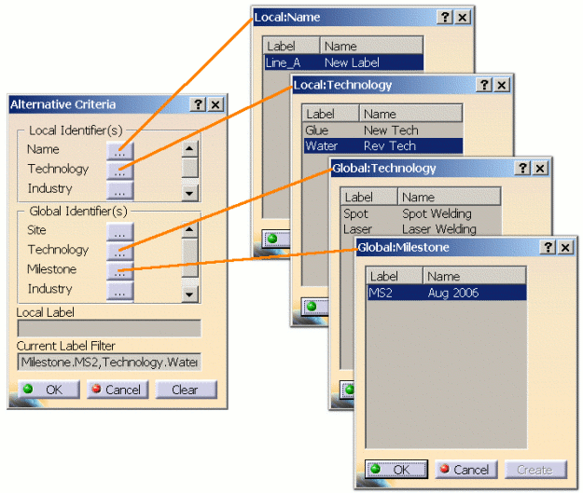This screenshot has width=583, height=493.
Task: Clear the current label filter
Action: point(185,390)
